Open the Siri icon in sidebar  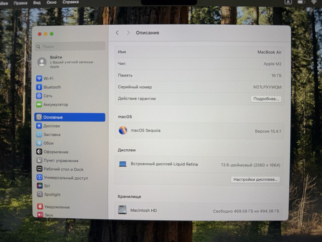pyautogui.click(x=40, y=186)
